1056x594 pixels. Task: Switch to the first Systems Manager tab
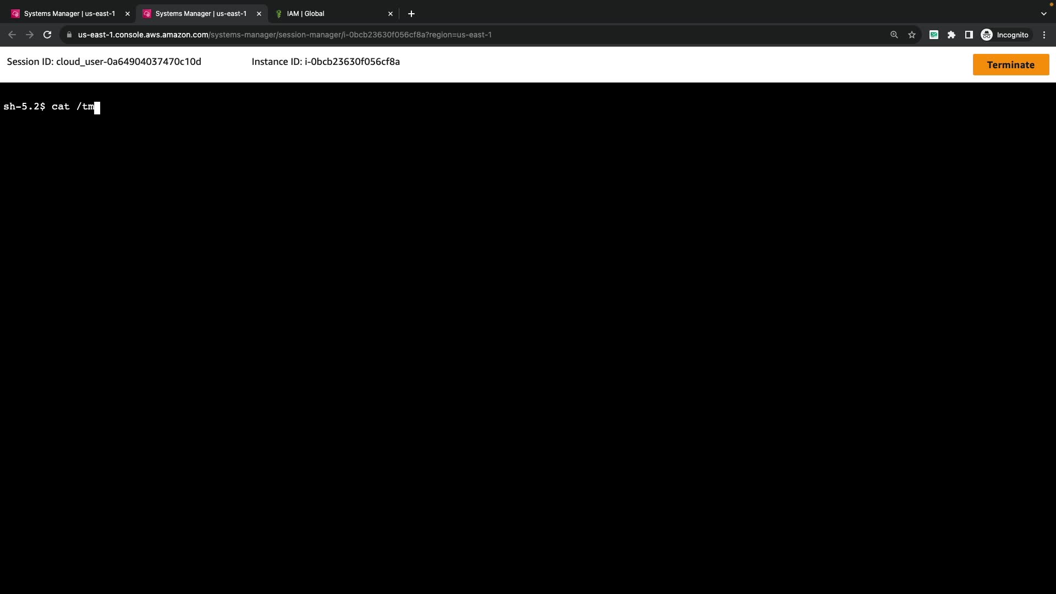click(69, 14)
